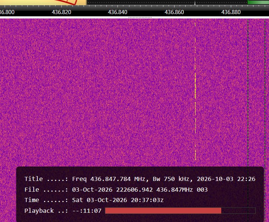
Task: Click the 436.880 frequency scale label
Action: click(x=231, y=12)
